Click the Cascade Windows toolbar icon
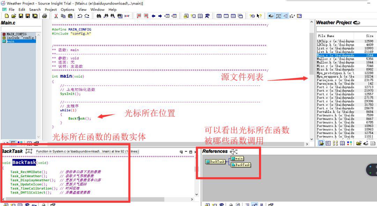Screen dimensions: 377x206 pyautogui.click(x=240, y=16)
